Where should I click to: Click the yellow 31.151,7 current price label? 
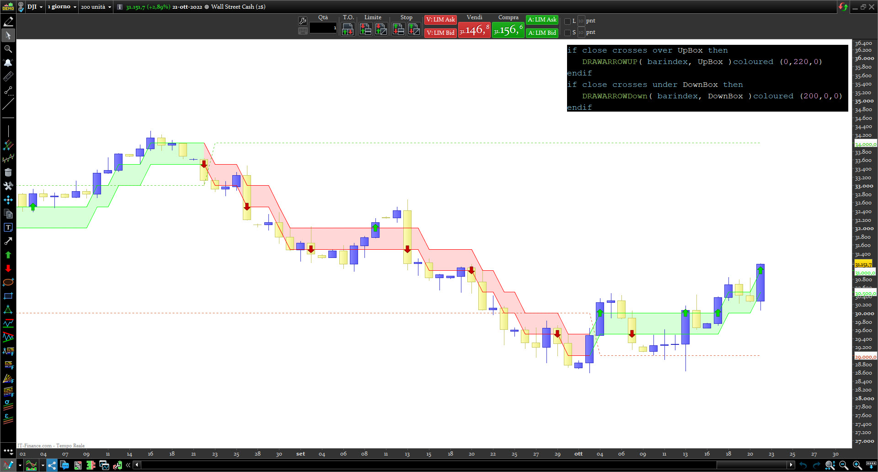[863, 264]
